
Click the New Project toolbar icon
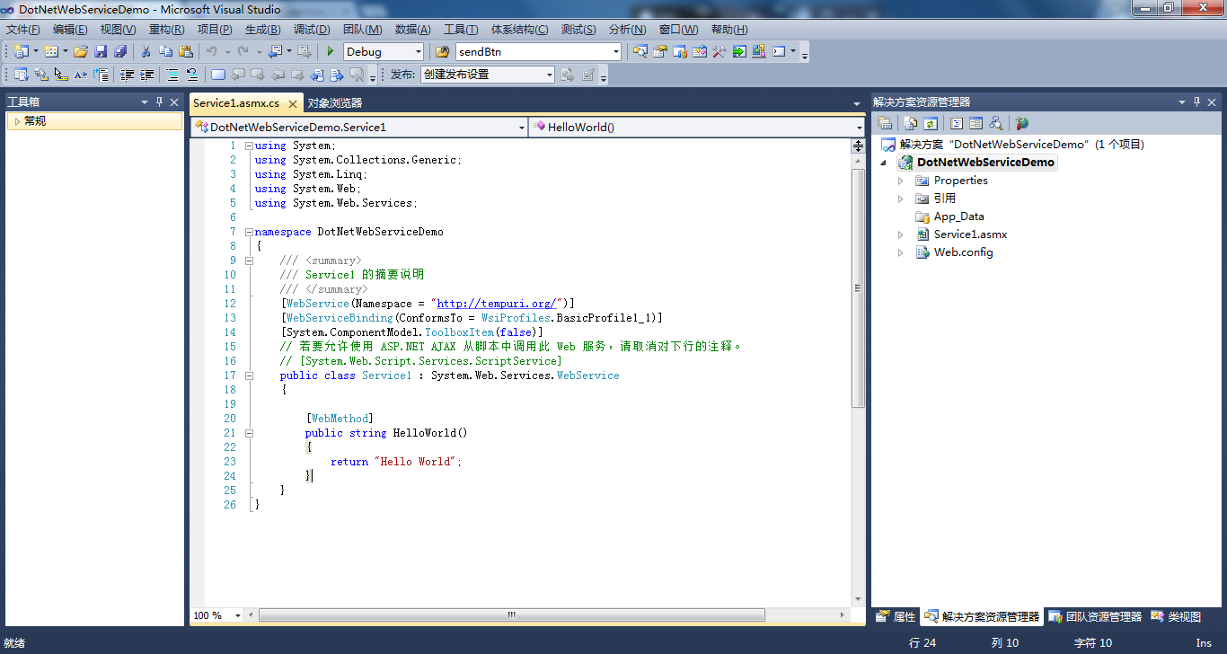point(21,51)
